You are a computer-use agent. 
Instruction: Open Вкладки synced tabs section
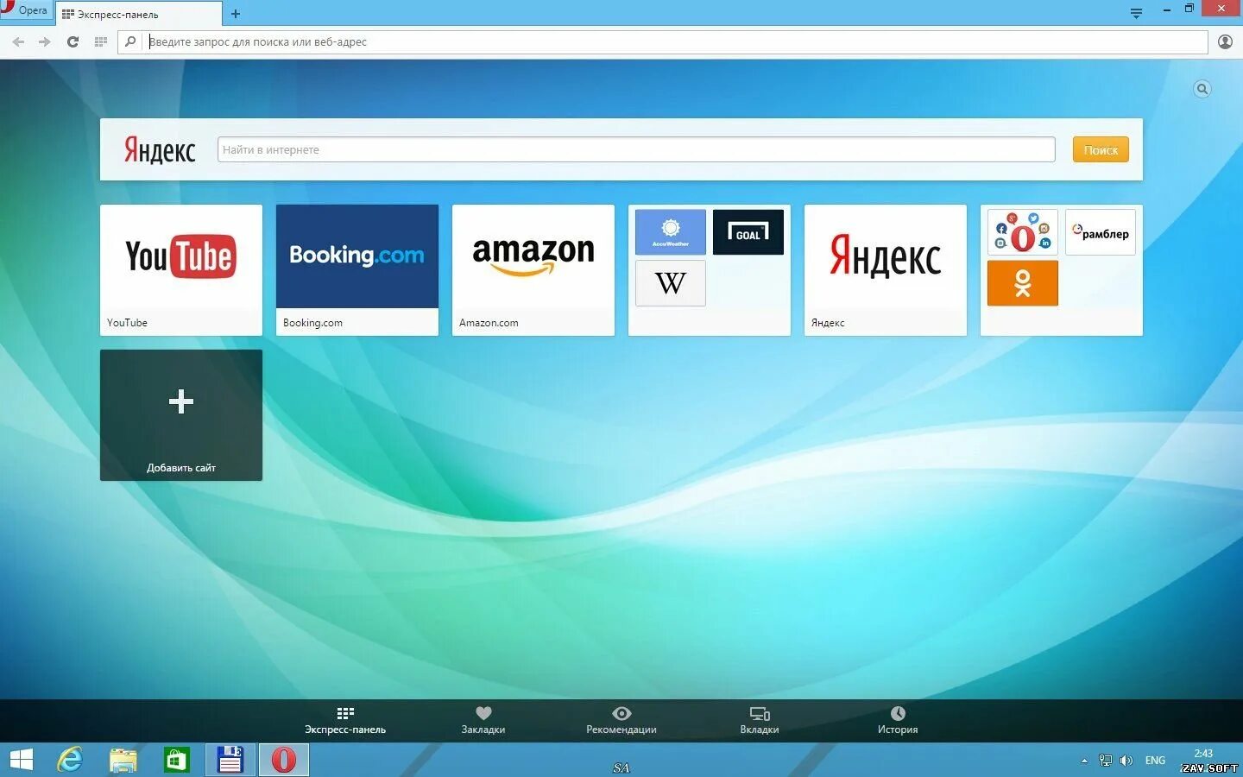pos(760,721)
